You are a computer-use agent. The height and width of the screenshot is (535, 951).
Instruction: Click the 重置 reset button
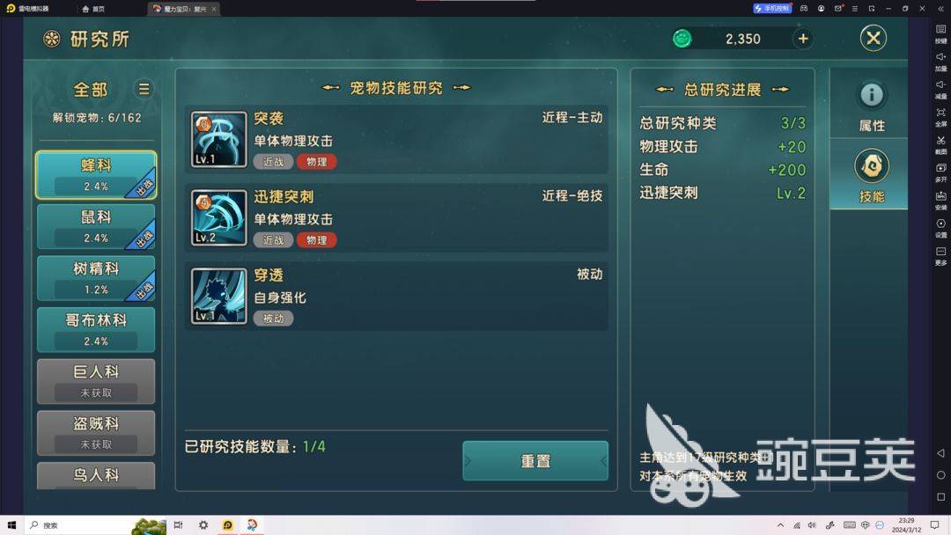[x=535, y=461]
